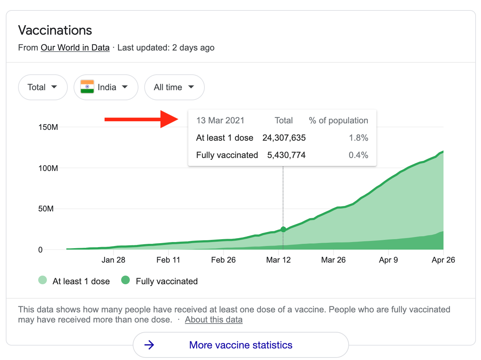Open the All time range dropdown
Screen dimensions: 481x360
click(174, 87)
